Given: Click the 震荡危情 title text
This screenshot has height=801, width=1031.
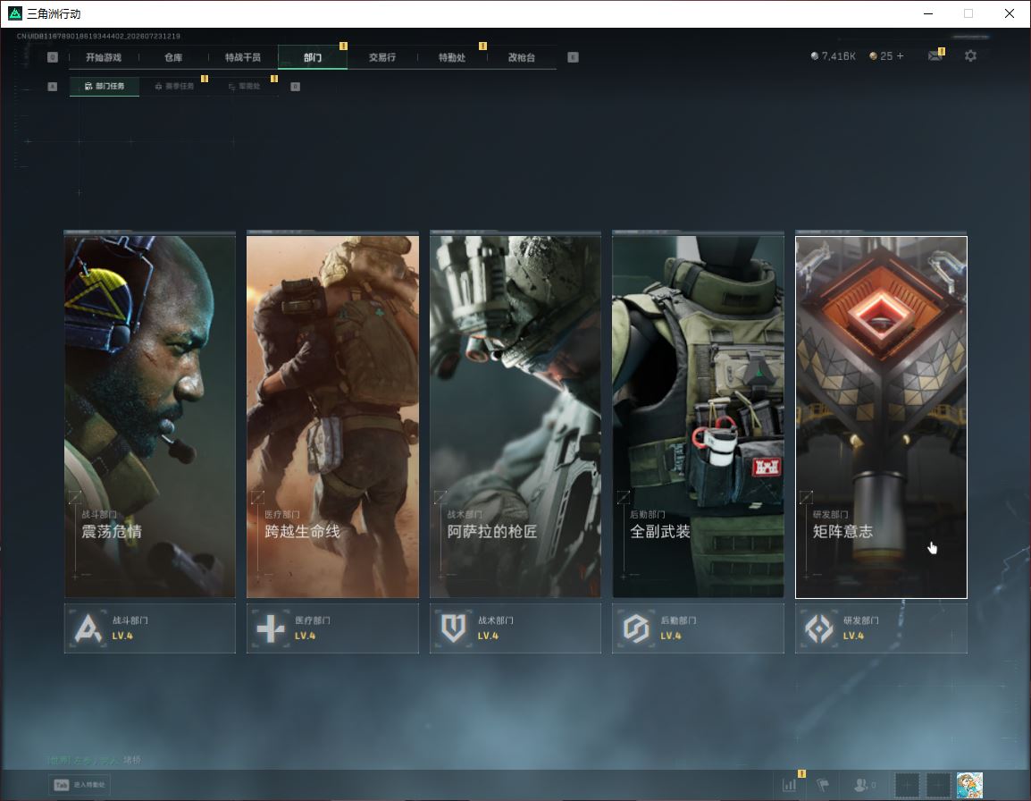Looking at the screenshot, I should click(111, 531).
